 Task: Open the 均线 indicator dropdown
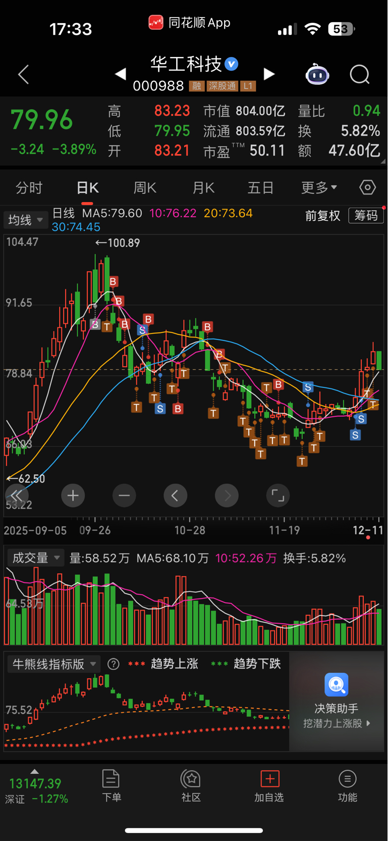click(x=26, y=220)
